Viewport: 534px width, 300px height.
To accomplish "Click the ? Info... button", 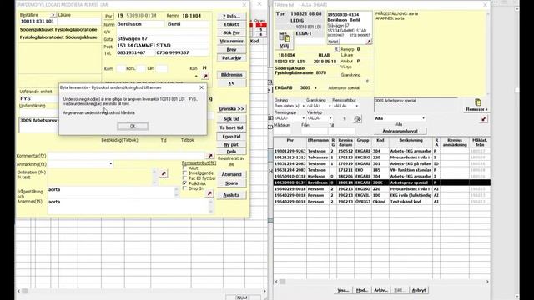I will point(232,16).
